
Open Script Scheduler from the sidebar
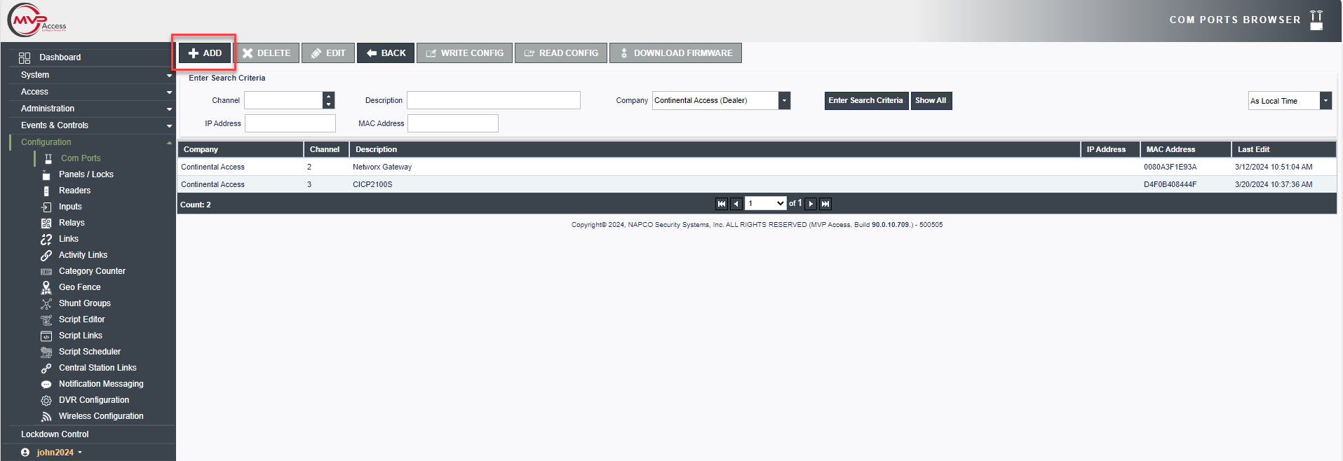(89, 352)
